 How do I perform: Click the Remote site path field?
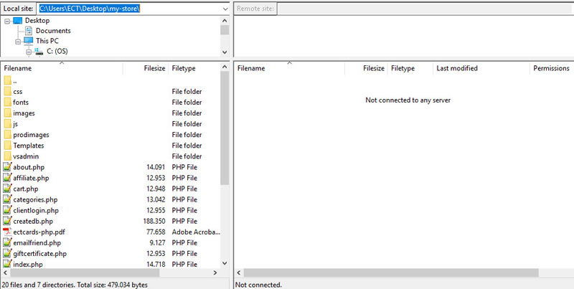425,9
